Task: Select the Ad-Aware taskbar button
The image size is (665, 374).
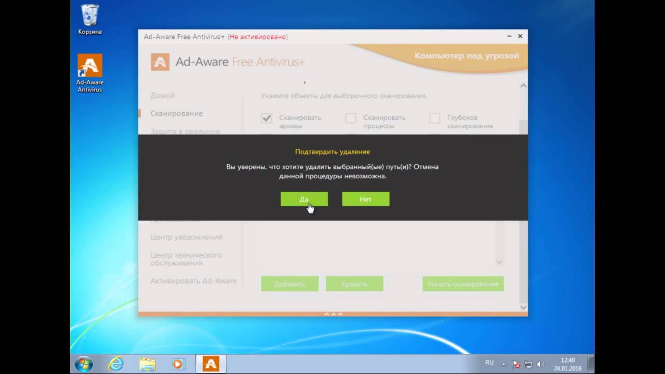Action: 211,364
